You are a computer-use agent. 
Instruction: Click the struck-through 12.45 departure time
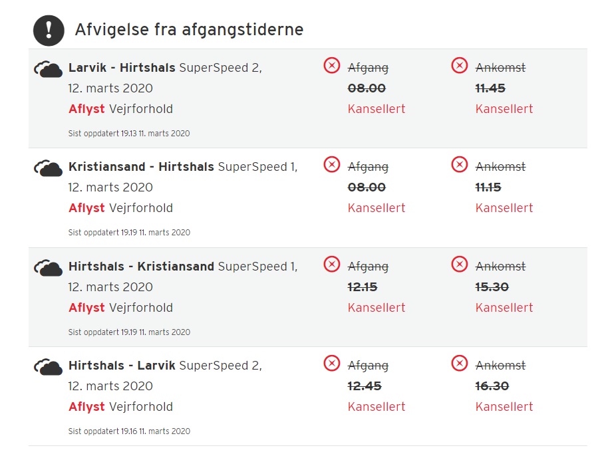365,386
